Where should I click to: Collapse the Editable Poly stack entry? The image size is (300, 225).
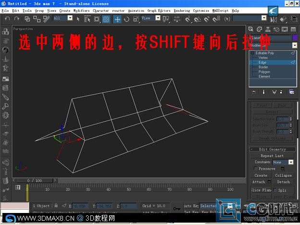252,53
